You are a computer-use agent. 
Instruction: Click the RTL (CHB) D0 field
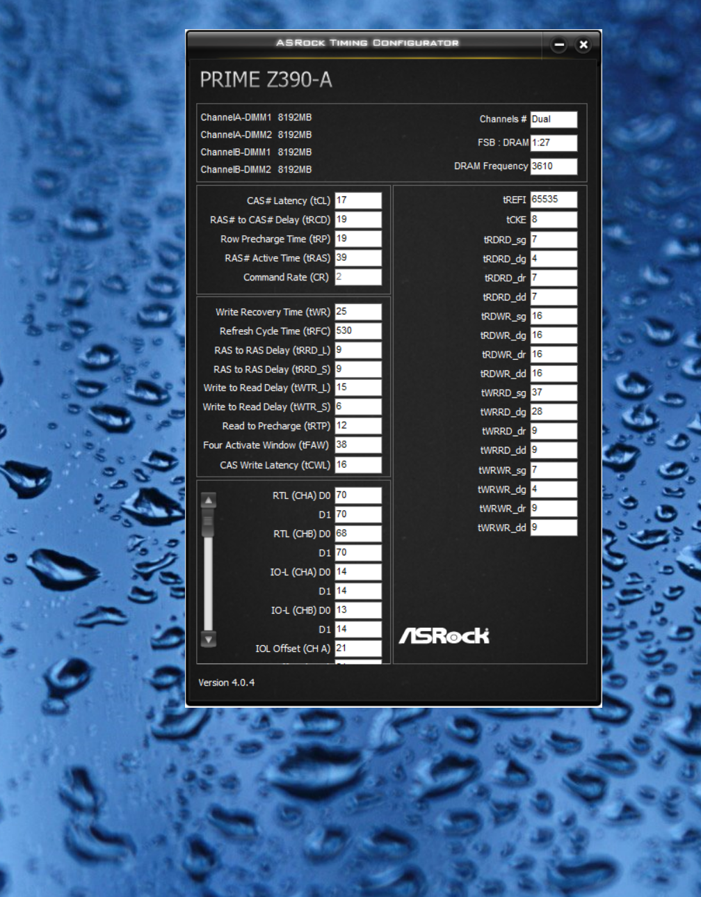pos(358,534)
